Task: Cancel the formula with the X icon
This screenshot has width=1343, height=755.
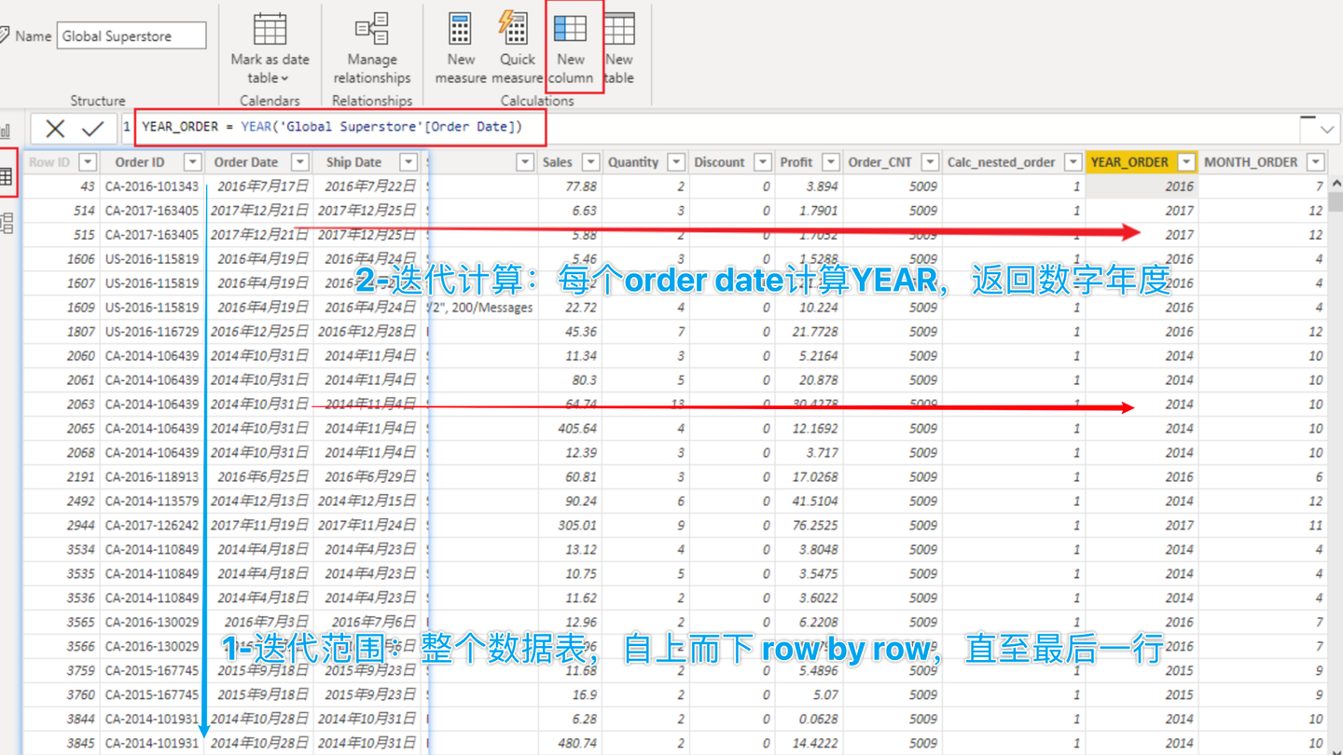Action: 55,129
